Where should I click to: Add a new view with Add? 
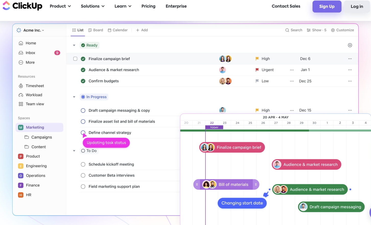click(142, 30)
